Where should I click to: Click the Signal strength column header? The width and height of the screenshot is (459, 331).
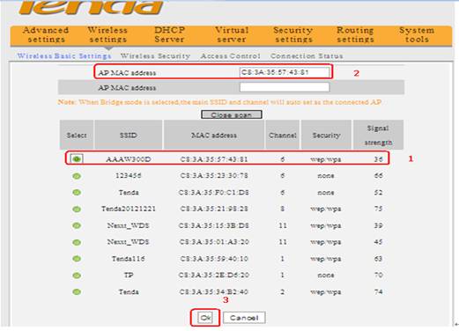point(378,135)
